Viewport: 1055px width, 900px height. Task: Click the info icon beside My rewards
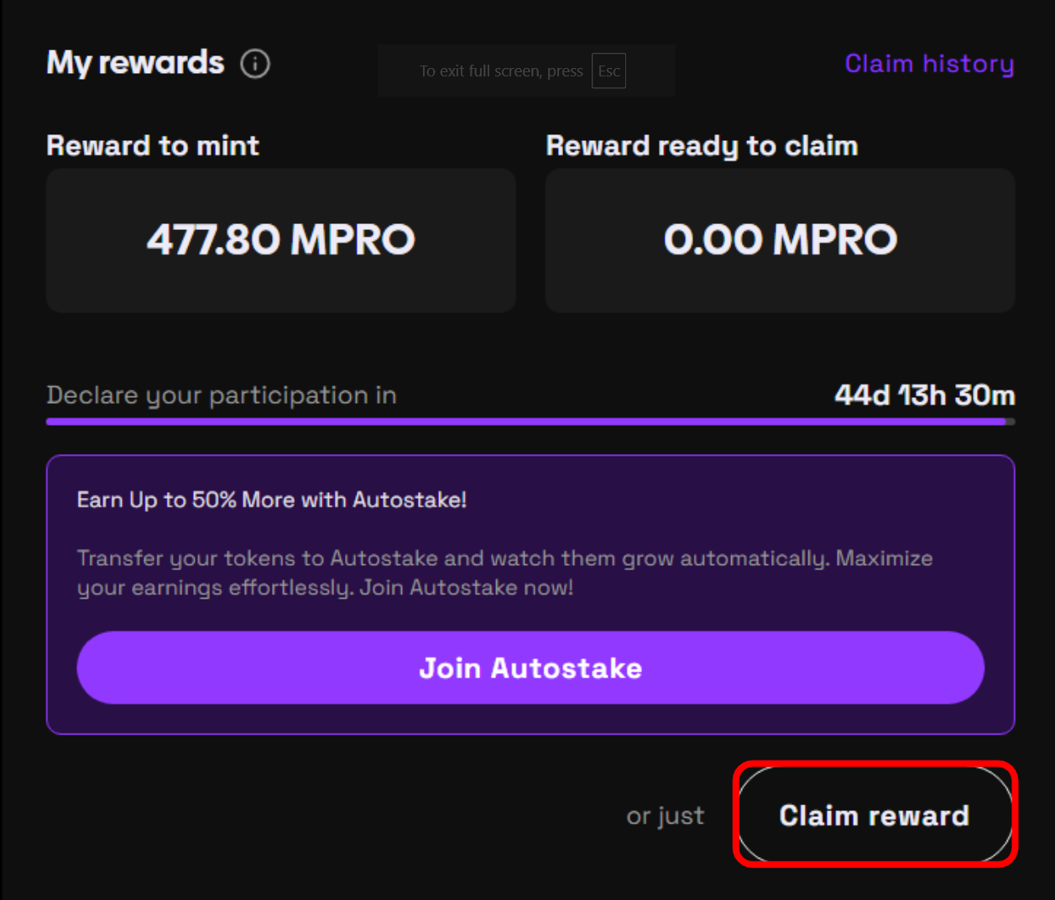point(255,64)
